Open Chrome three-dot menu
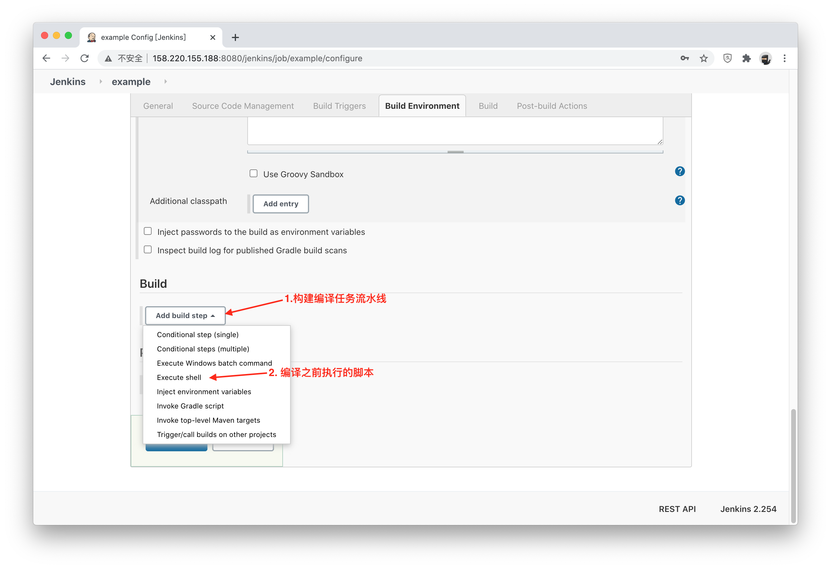Viewport: 831px width, 569px height. (785, 58)
